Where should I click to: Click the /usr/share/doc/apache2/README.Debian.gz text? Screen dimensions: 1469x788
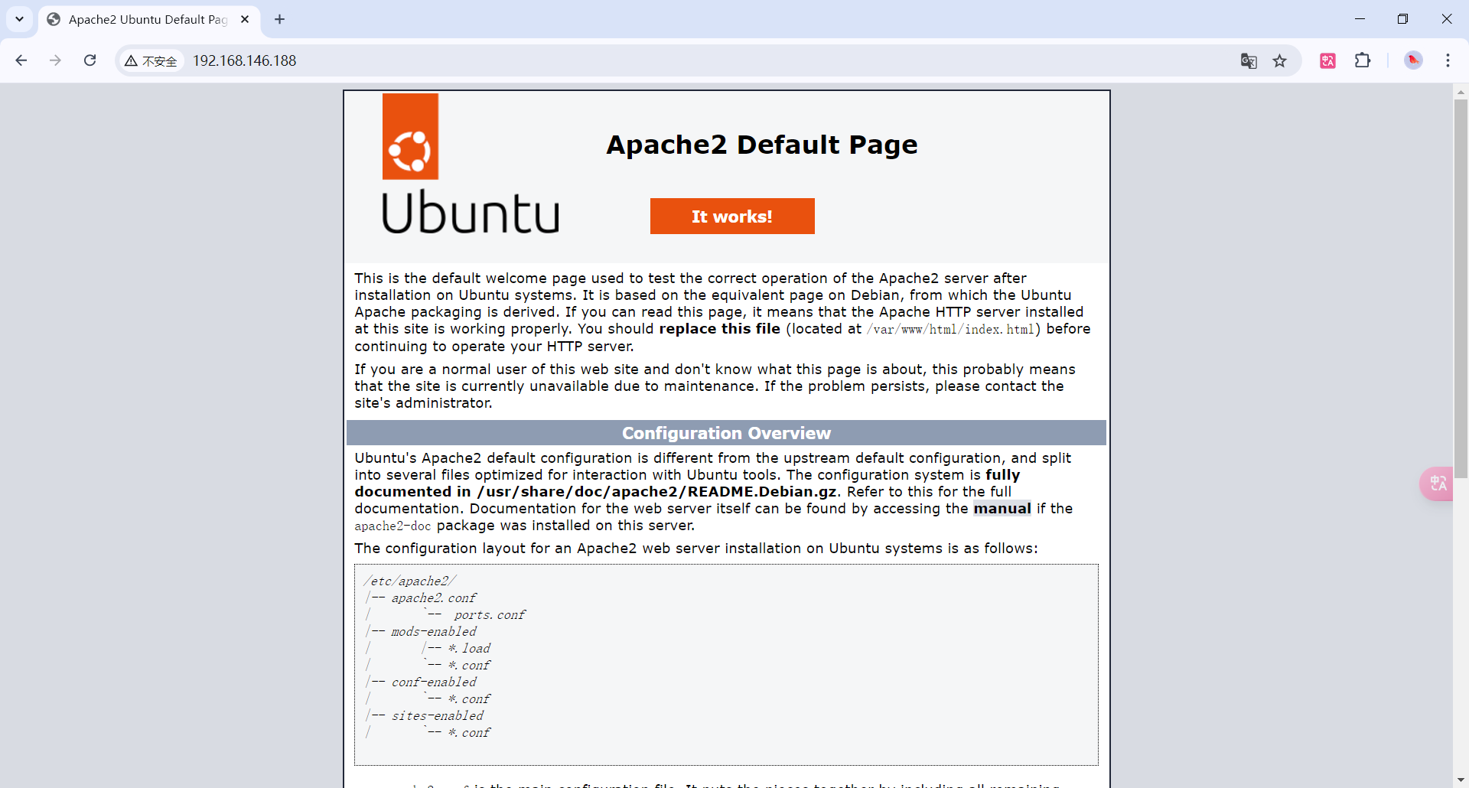pos(657,492)
